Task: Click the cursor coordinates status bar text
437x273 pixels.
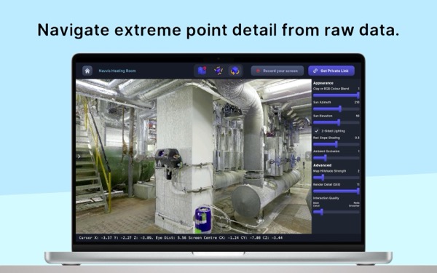Action: (x=181, y=237)
